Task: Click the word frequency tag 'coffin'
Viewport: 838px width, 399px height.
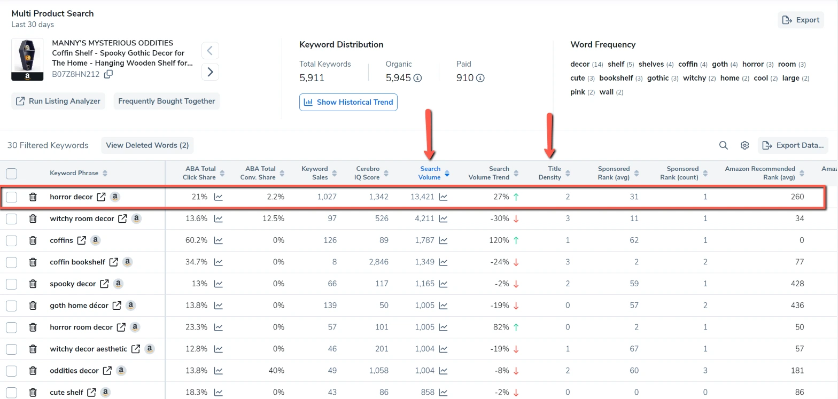Action: [688, 64]
